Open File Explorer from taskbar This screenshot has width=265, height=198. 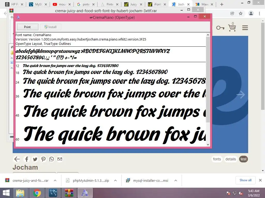[x=20, y=193]
